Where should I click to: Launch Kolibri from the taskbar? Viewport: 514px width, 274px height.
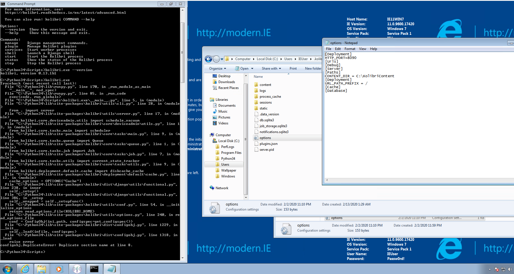click(x=77, y=269)
